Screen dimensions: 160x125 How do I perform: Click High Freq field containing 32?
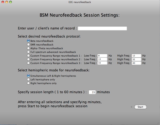point(136,59)
